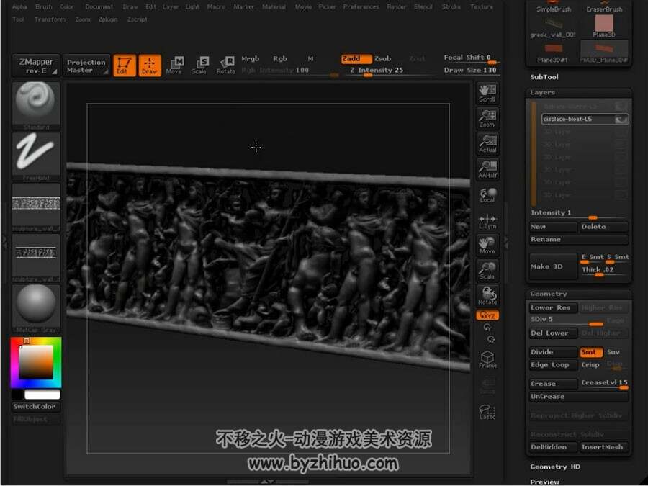Open the Preferences menu
Image resolution: width=648 pixels, height=486 pixels.
[361, 6]
